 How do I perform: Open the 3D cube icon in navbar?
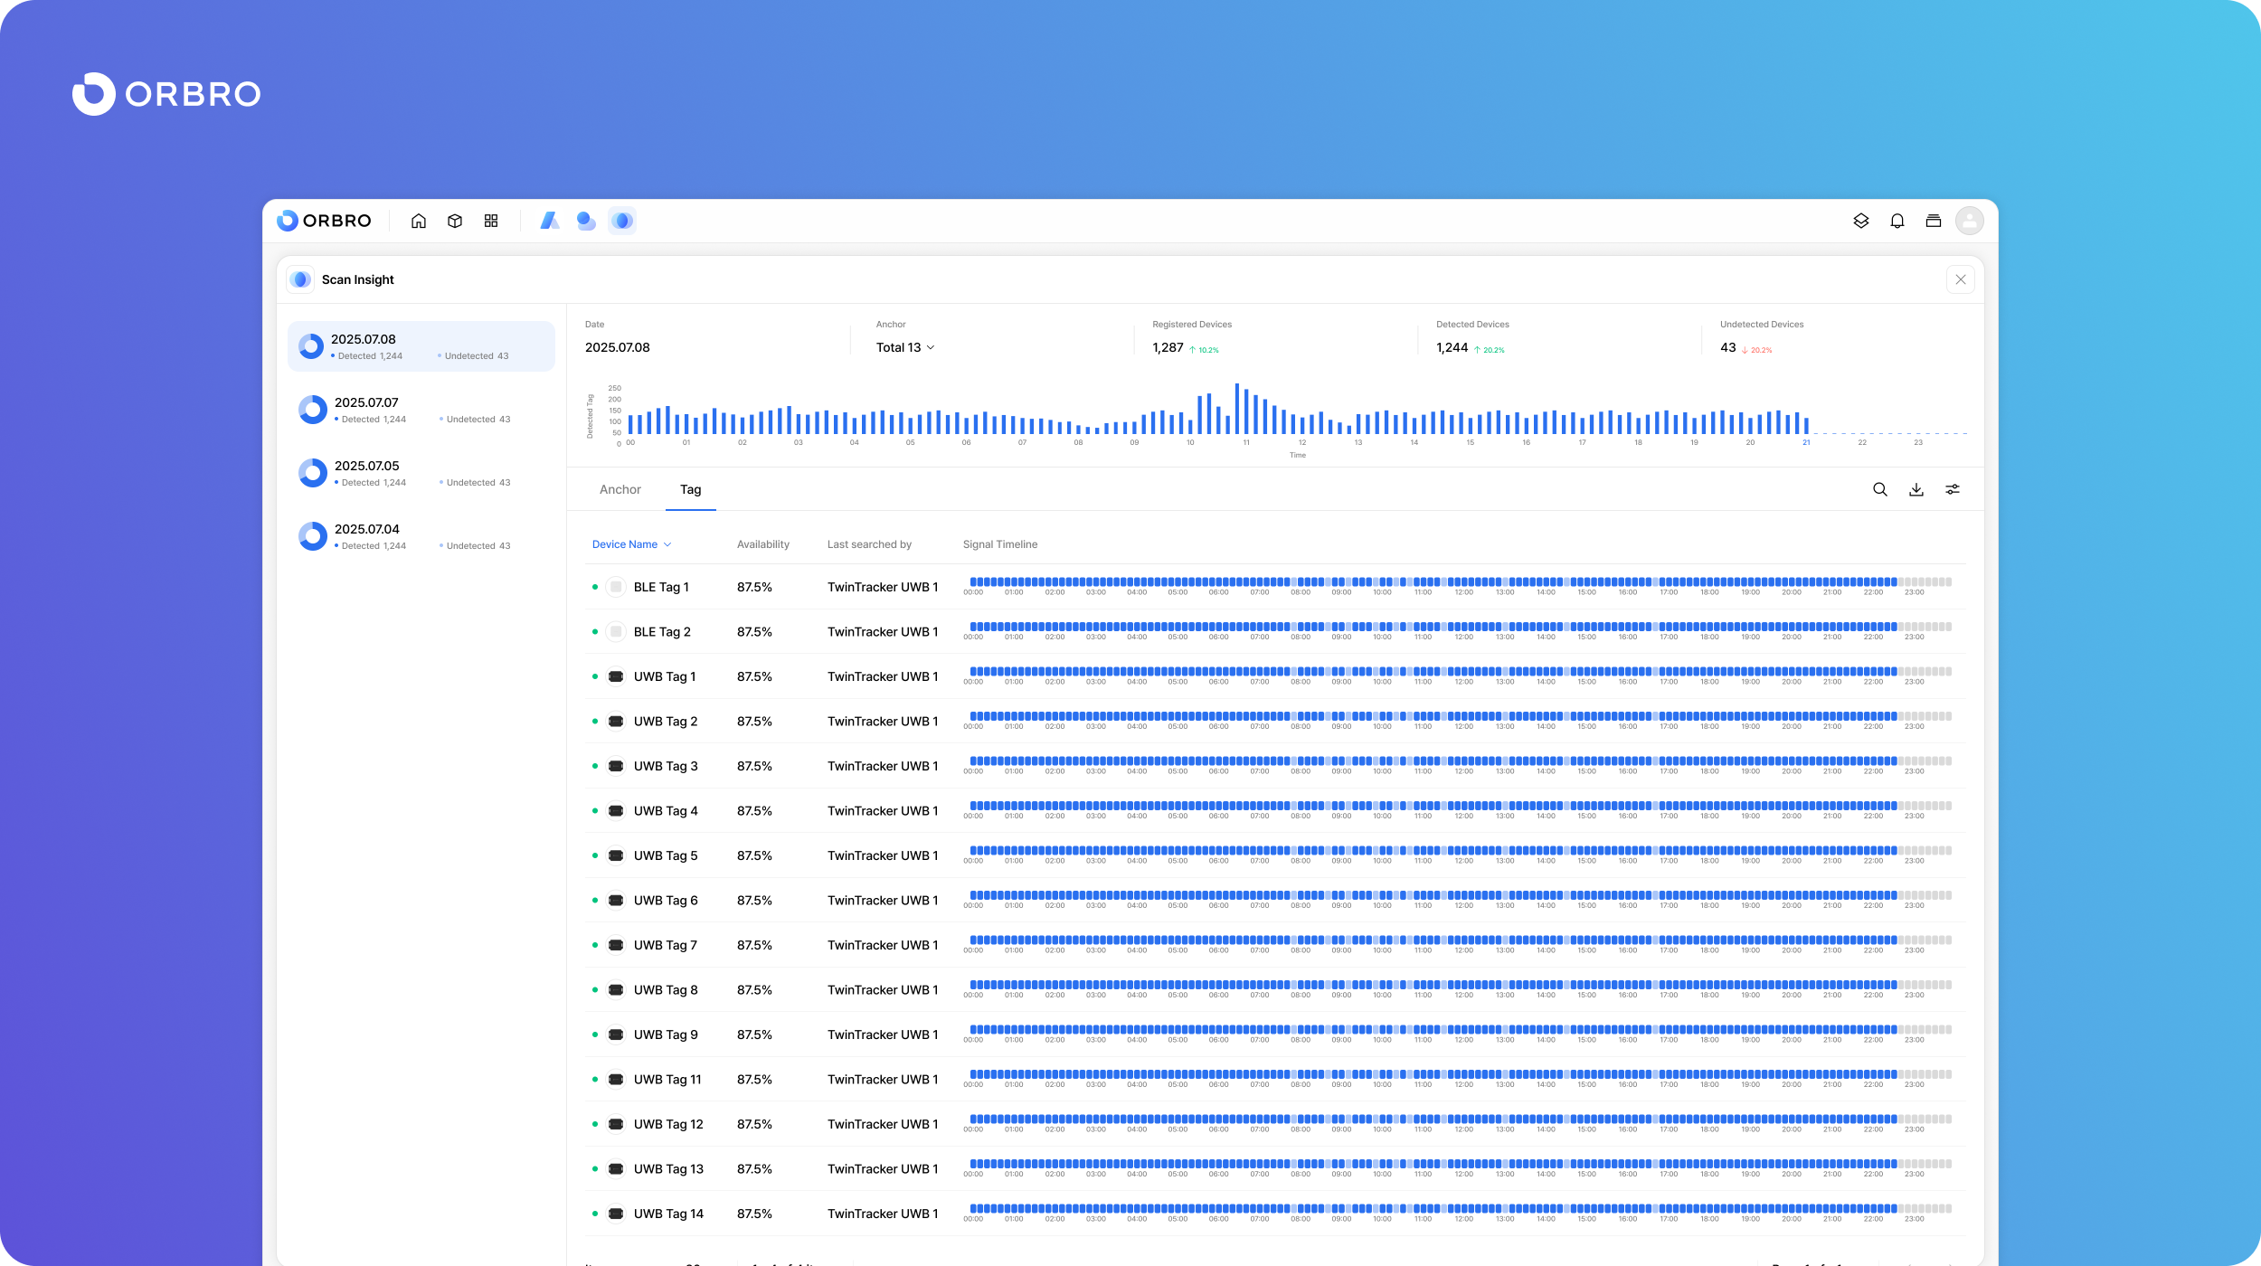(x=455, y=221)
